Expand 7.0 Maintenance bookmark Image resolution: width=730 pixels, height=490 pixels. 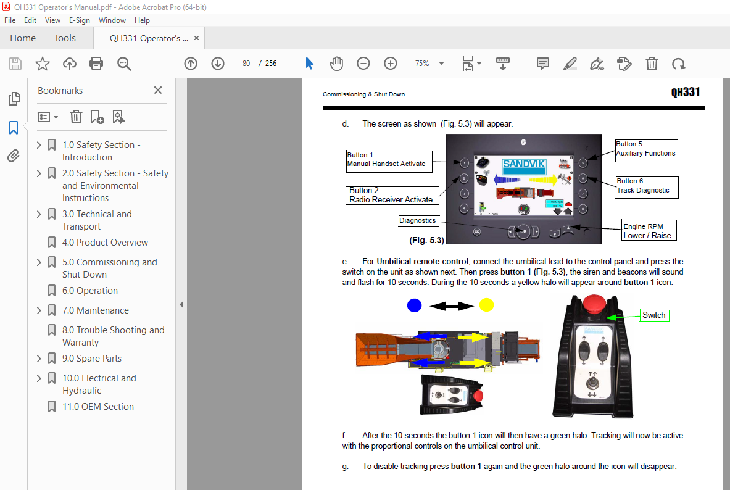coord(39,310)
